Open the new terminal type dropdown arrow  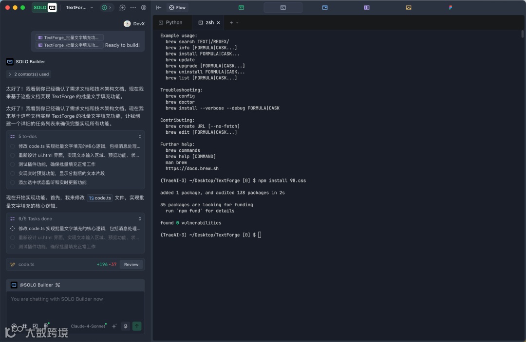(238, 23)
